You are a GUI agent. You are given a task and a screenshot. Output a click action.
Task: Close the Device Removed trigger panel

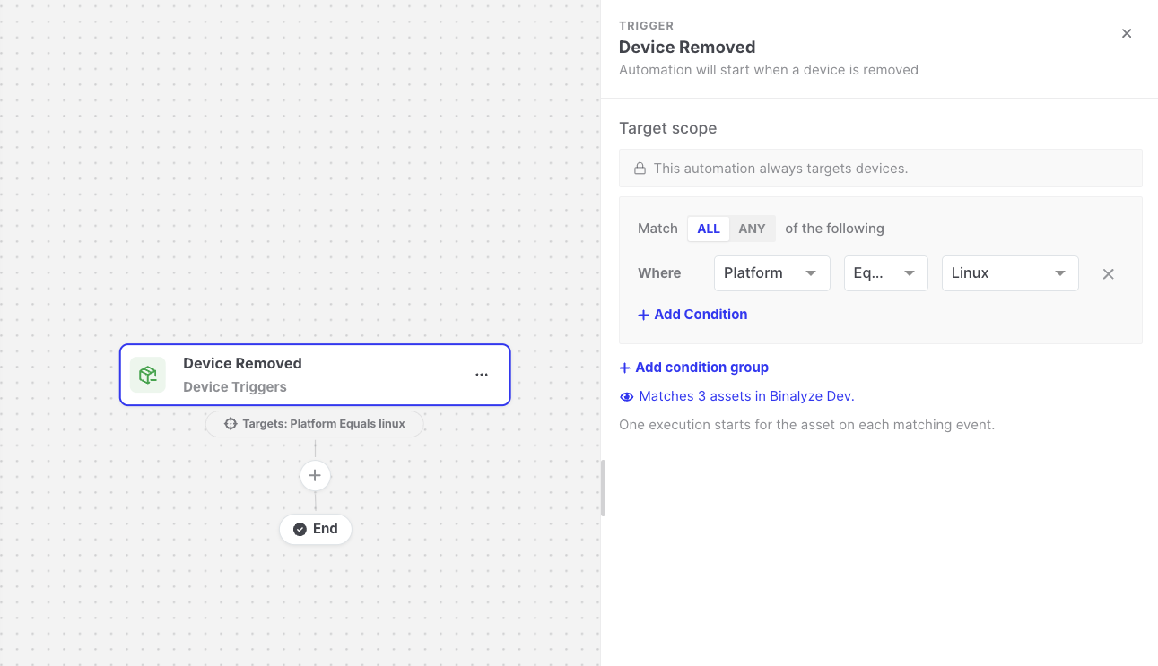[1127, 33]
